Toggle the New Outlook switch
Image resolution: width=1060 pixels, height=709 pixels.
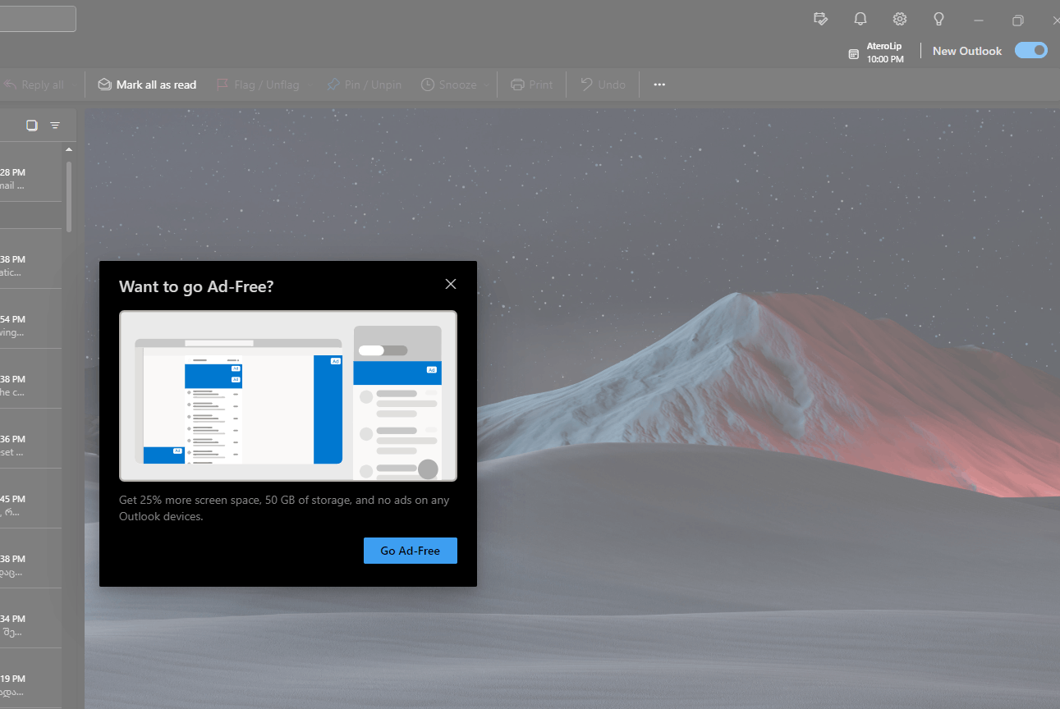tap(1031, 50)
